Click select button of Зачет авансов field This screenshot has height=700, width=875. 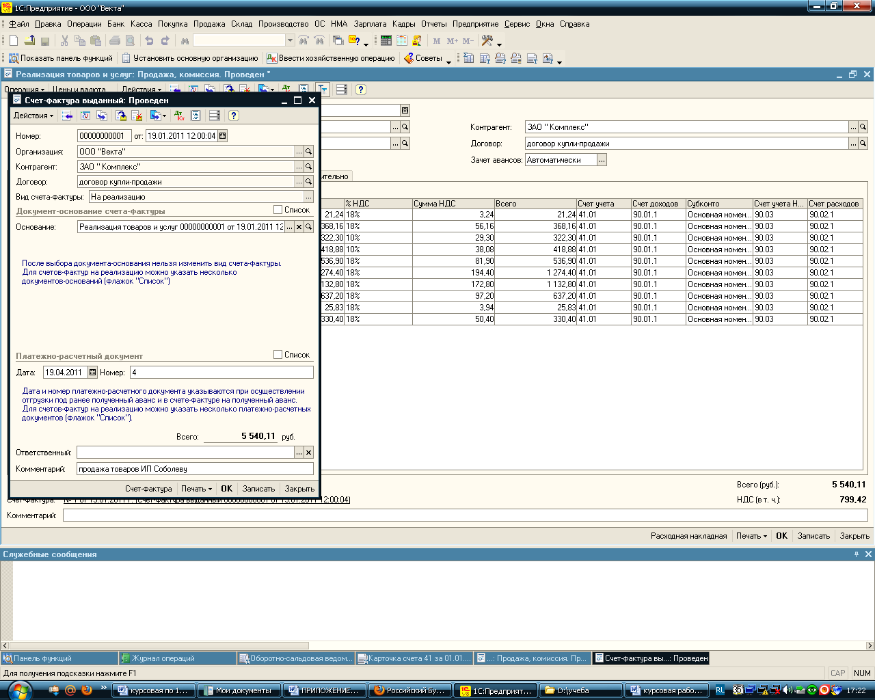tap(602, 160)
